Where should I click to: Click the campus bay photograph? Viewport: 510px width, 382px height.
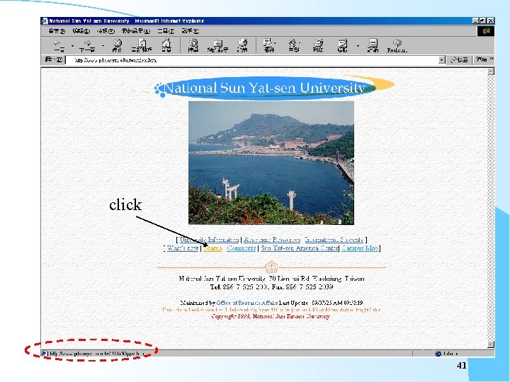271,163
